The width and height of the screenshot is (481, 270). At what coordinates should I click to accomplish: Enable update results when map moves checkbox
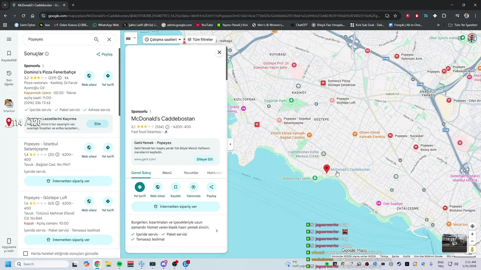click(26, 253)
